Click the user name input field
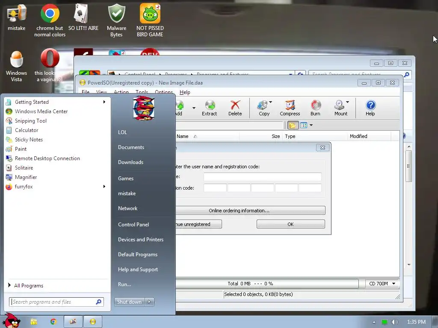Viewport: 438px width, 328px height. coord(262,176)
